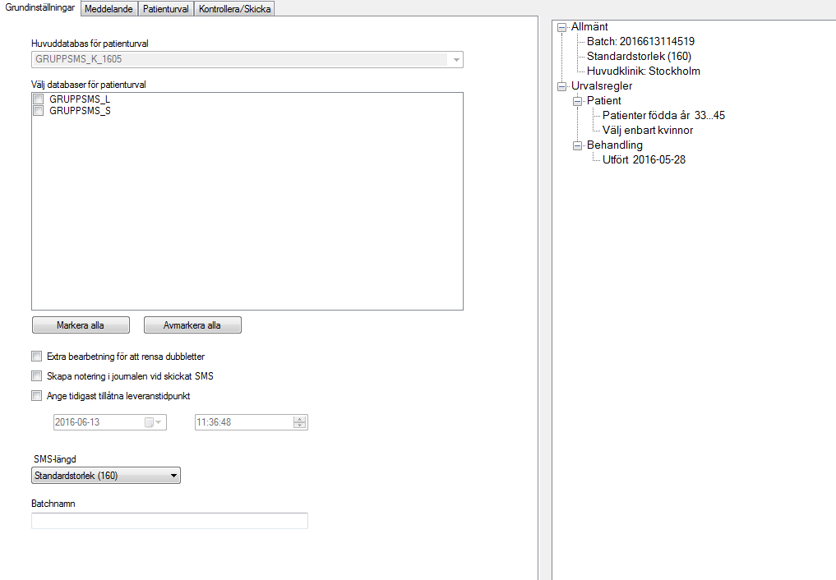Click the delivery time spinner arrows
Image resolution: width=836 pixels, height=580 pixels.
click(300, 422)
